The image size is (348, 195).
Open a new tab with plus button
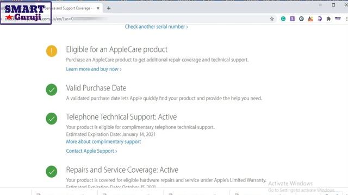(x=109, y=8)
